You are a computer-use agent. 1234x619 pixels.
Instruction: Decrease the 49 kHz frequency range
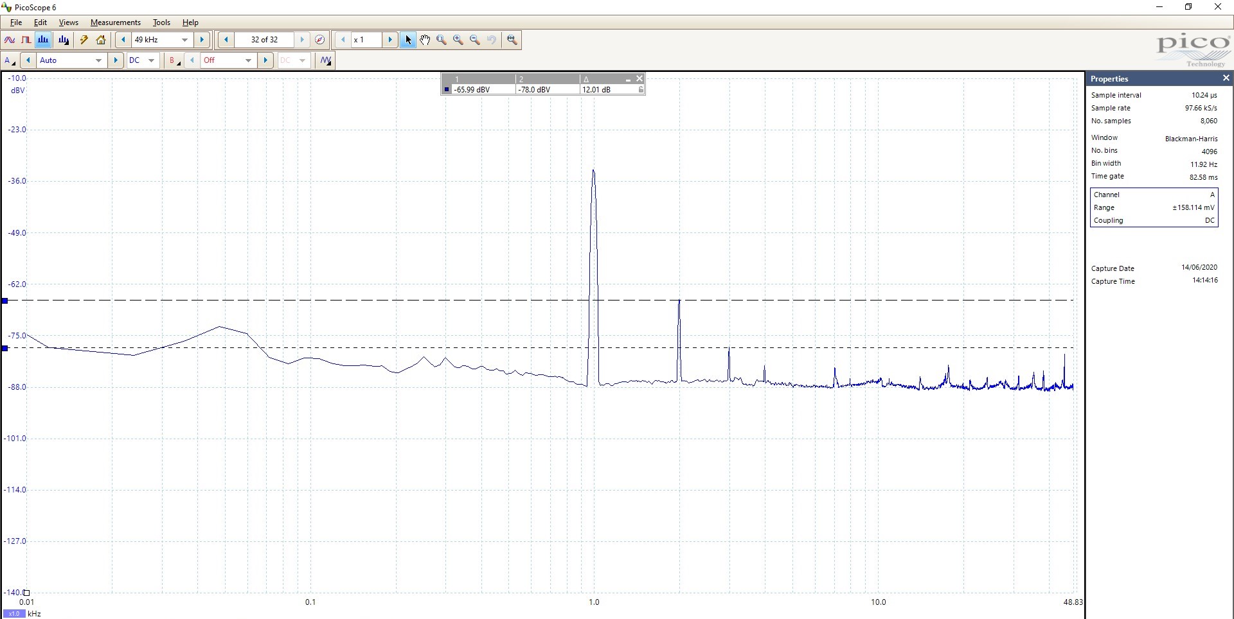pos(123,40)
